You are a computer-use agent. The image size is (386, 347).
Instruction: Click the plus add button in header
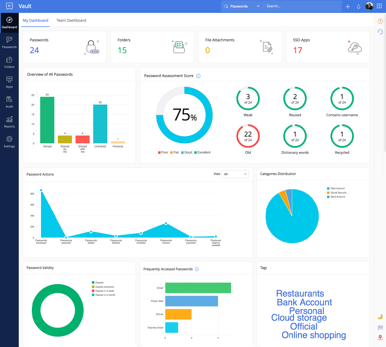click(348, 6)
